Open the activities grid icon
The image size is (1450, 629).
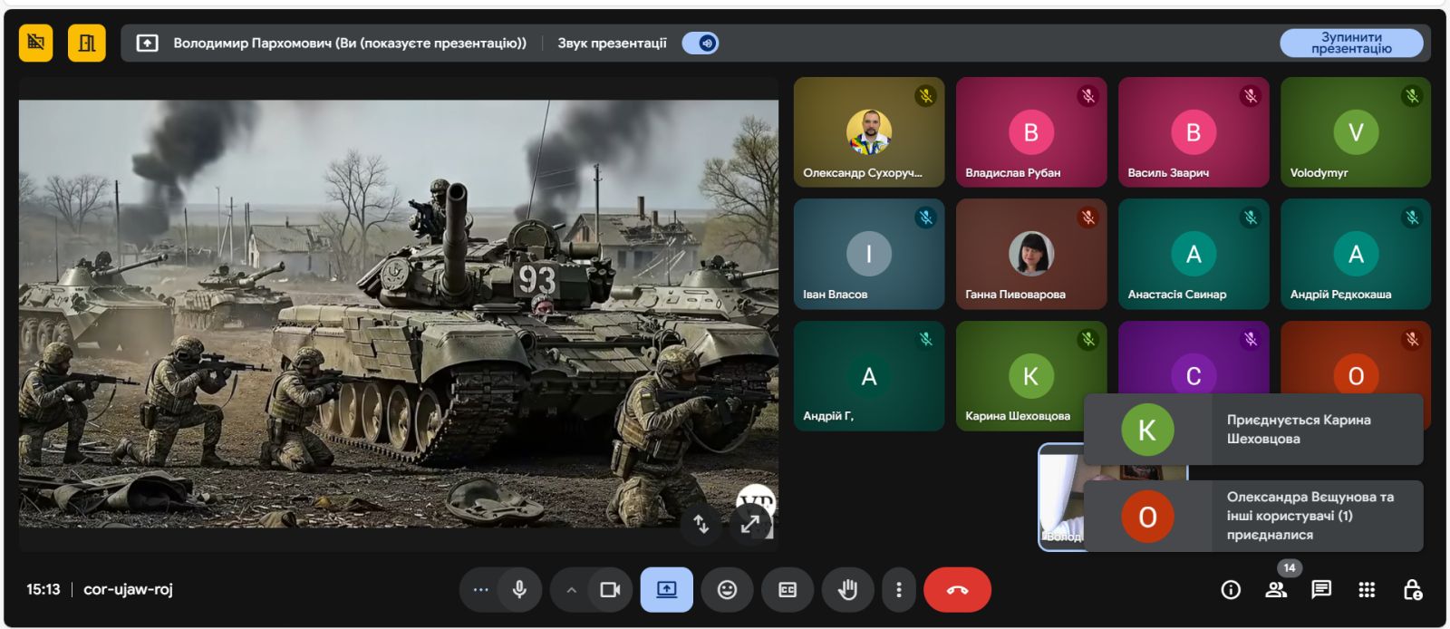pos(1367,590)
